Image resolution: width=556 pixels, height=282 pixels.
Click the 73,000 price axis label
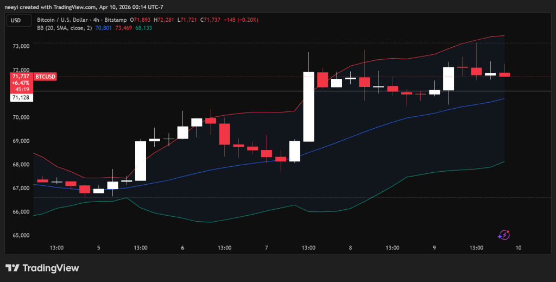pyautogui.click(x=21, y=47)
